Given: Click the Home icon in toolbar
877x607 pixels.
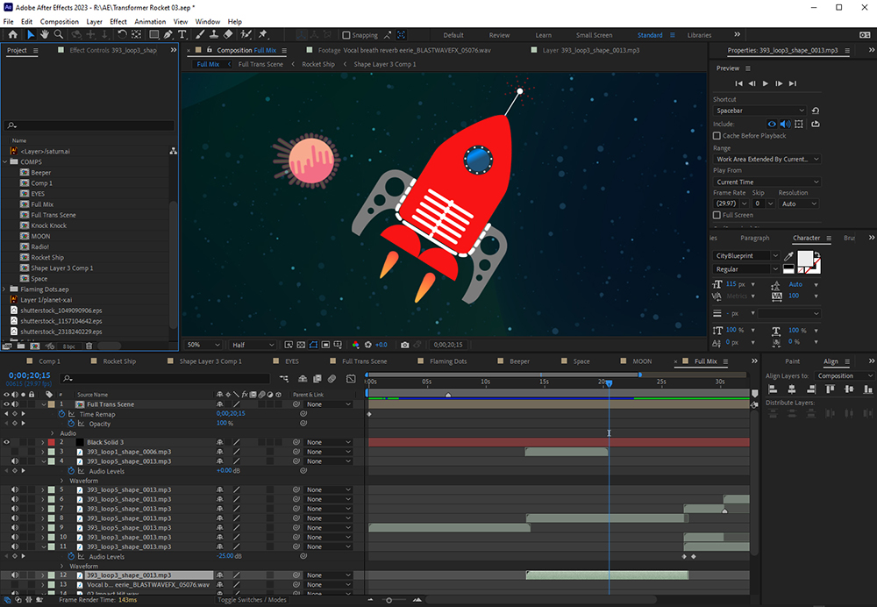Looking at the screenshot, I should coord(12,35).
